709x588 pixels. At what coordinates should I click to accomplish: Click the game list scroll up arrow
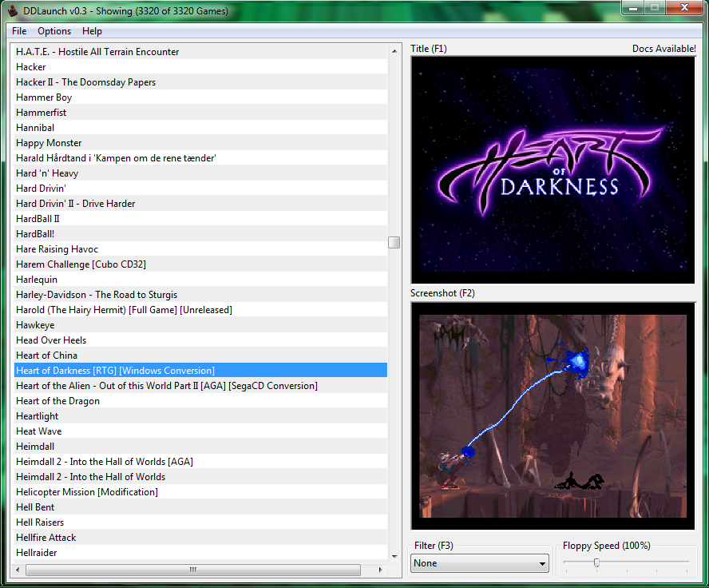point(394,51)
